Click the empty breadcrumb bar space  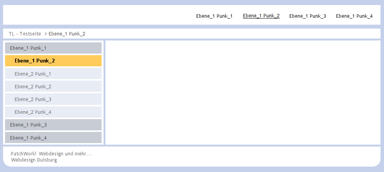point(233,34)
